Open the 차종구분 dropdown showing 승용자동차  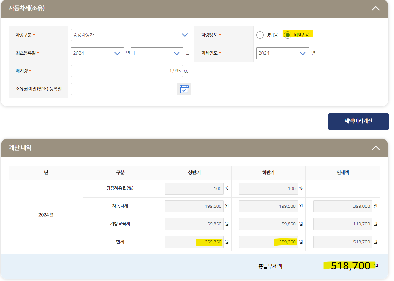point(131,35)
